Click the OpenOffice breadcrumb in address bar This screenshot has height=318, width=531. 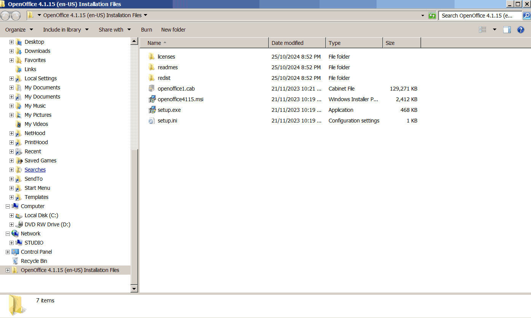(92, 15)
